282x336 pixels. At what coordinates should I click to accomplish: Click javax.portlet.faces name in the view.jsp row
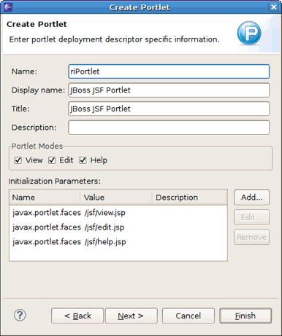tap(47, 213)
